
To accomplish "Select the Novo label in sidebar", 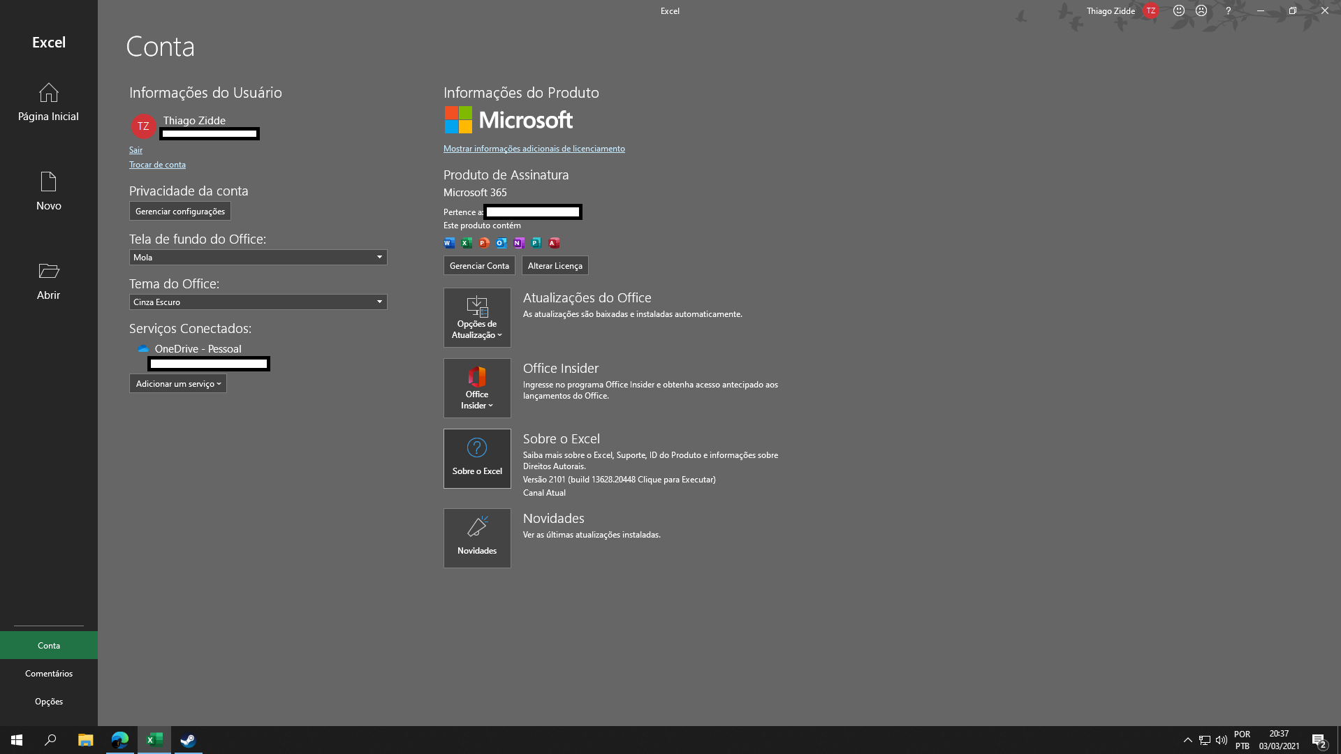I will [x=49, y=206].
